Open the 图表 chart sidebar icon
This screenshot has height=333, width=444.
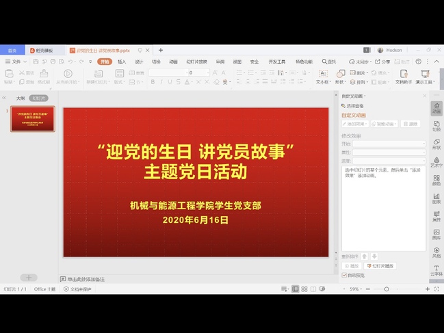(x=436, y=198)
